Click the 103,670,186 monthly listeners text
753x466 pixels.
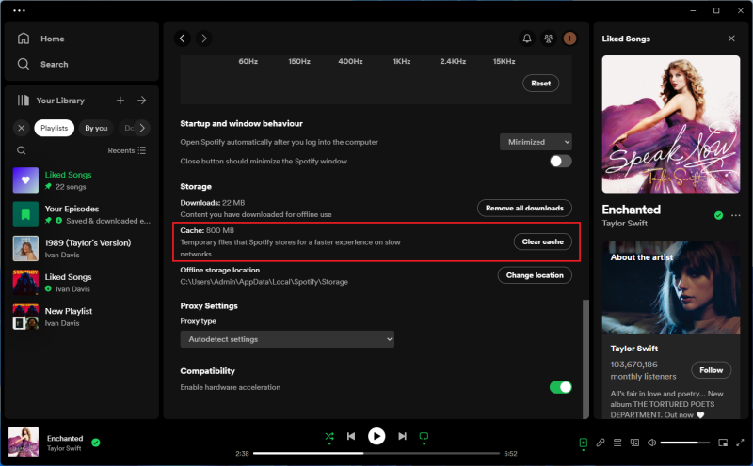point(643,370)
